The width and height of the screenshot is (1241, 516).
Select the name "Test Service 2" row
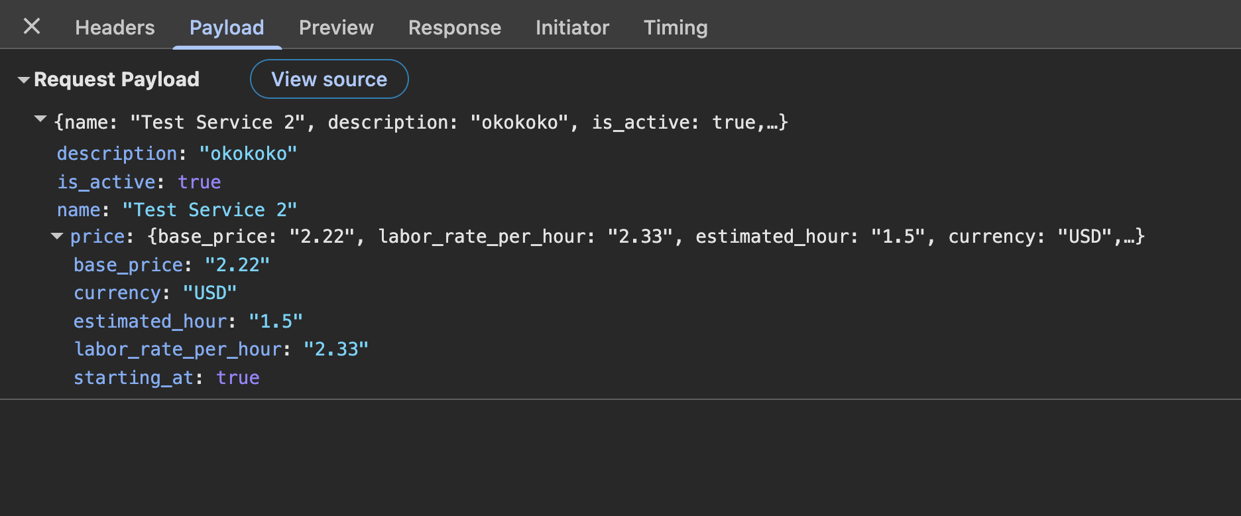(176, 210)
